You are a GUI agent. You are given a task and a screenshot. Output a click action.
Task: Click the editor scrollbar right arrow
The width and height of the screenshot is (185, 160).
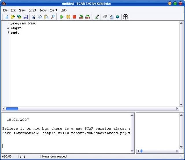(x=177, y=109)
